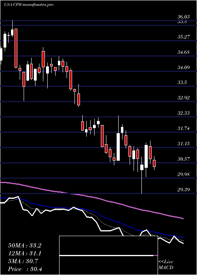Click the 34.09 price level label
The width and height of the screenshot is (197, 275).
pos(184,67)
